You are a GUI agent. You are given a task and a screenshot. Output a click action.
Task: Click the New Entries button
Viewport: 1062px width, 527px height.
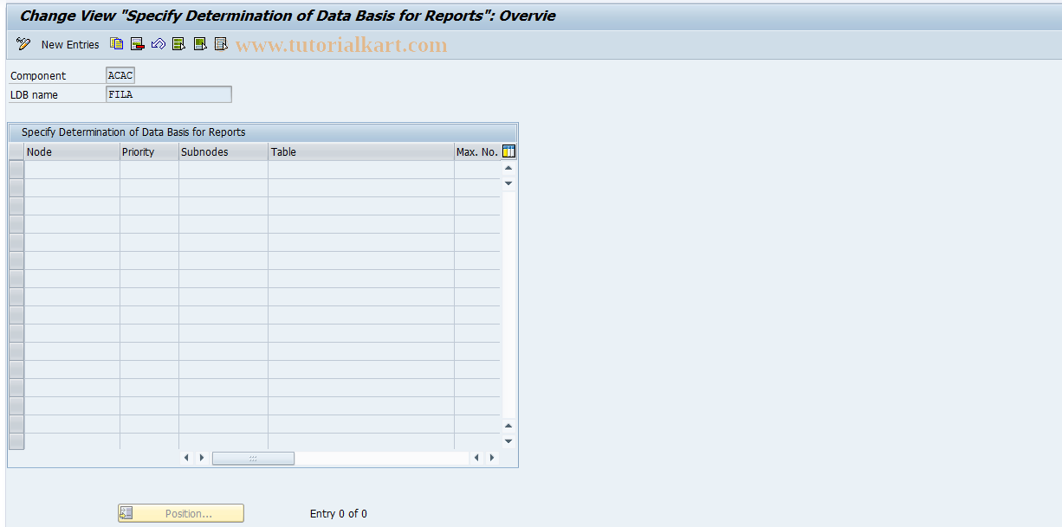coord(70,44)
